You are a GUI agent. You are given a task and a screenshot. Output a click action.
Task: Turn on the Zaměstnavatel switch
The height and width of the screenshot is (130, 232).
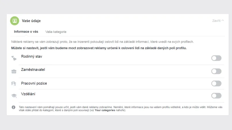pyautogui.click(x=216, y=71)
